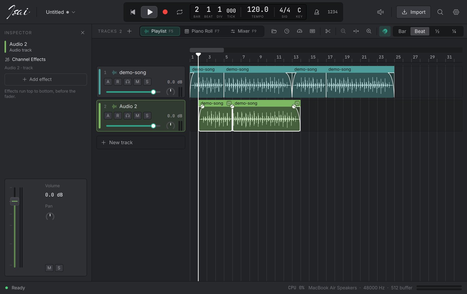Zoom in the timeline
The height and width of the screenshot is (294, 467).
point(369,31)
